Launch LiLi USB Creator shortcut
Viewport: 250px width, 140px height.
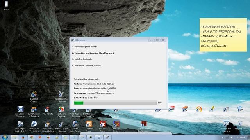click(34, 97)
